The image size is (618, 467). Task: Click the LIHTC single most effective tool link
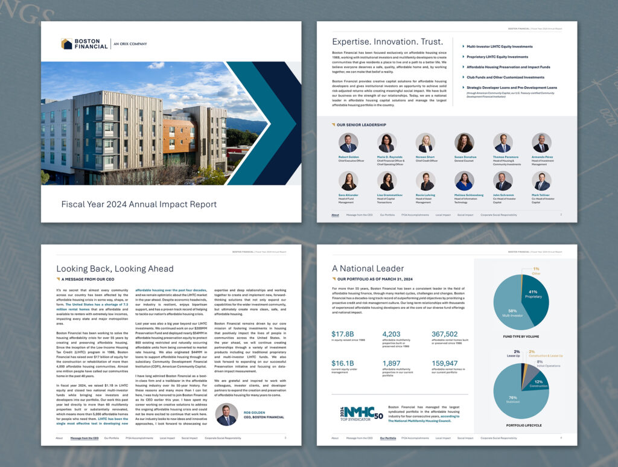92,421
